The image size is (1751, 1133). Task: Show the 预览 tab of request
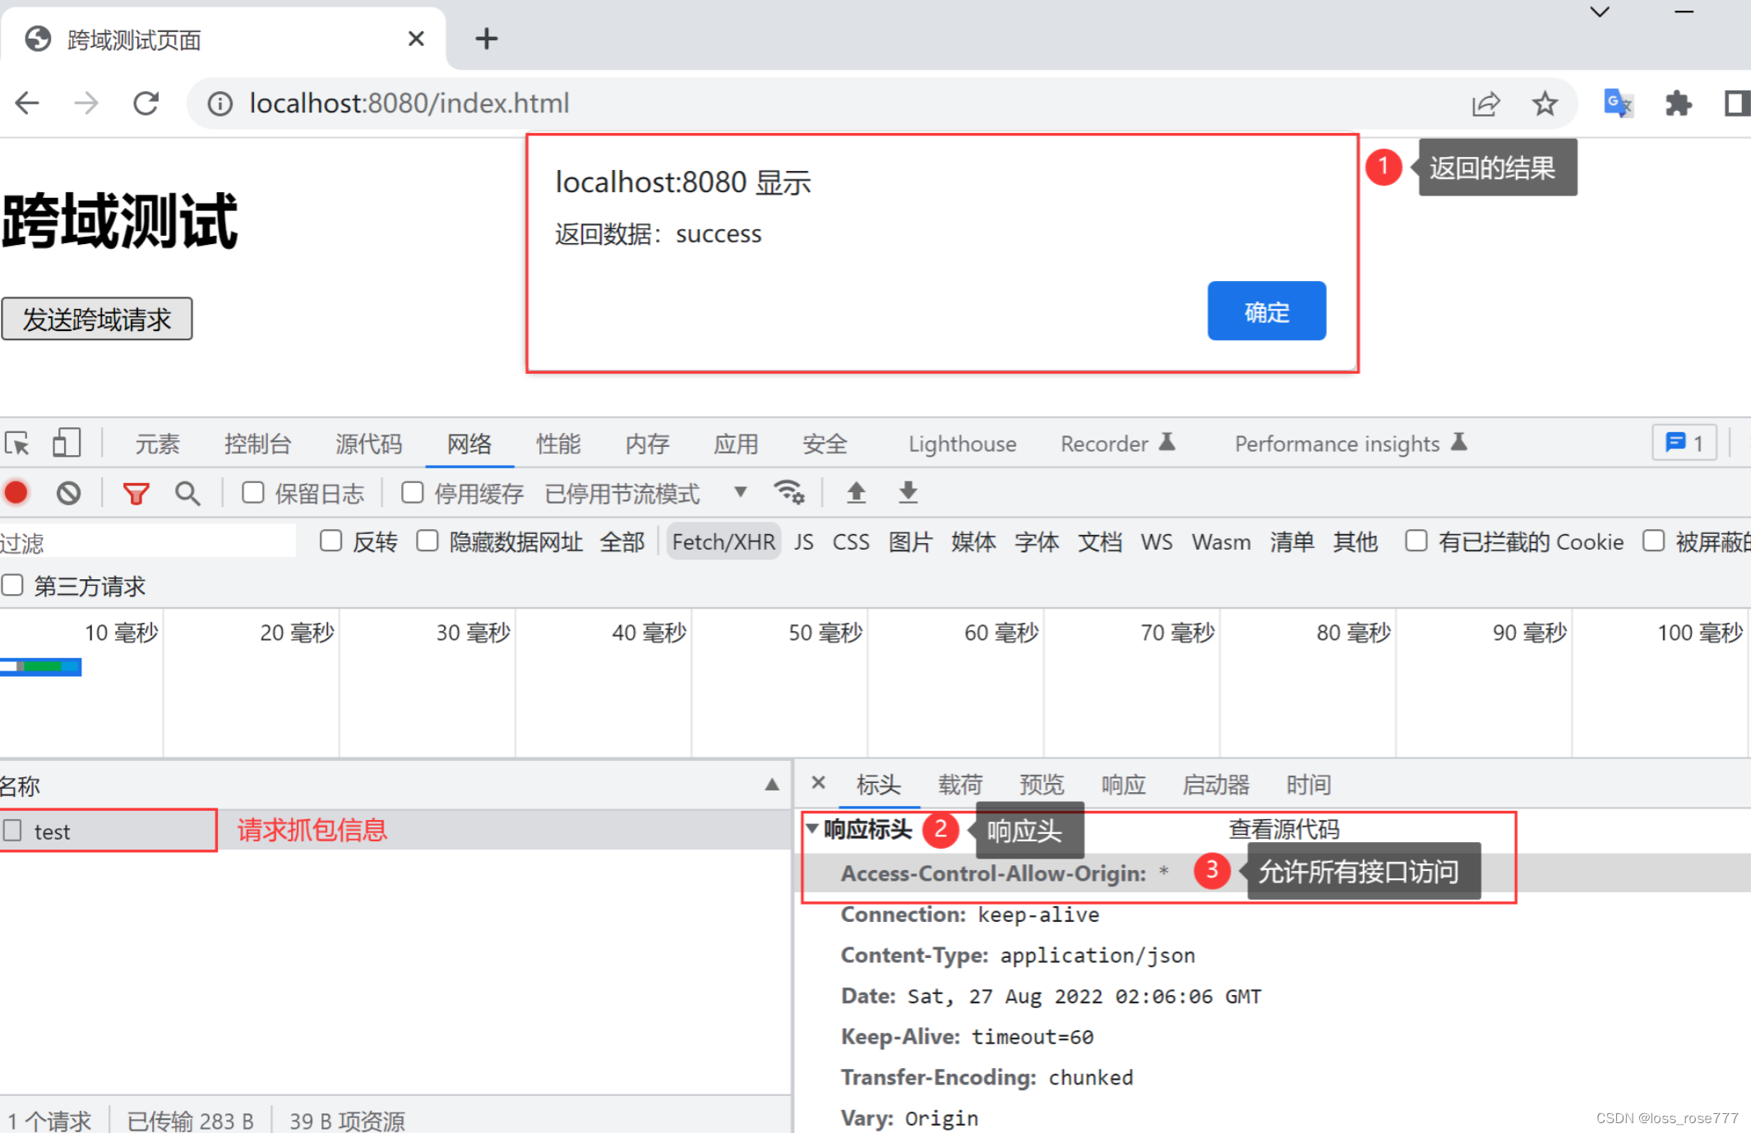point(1042,785)
